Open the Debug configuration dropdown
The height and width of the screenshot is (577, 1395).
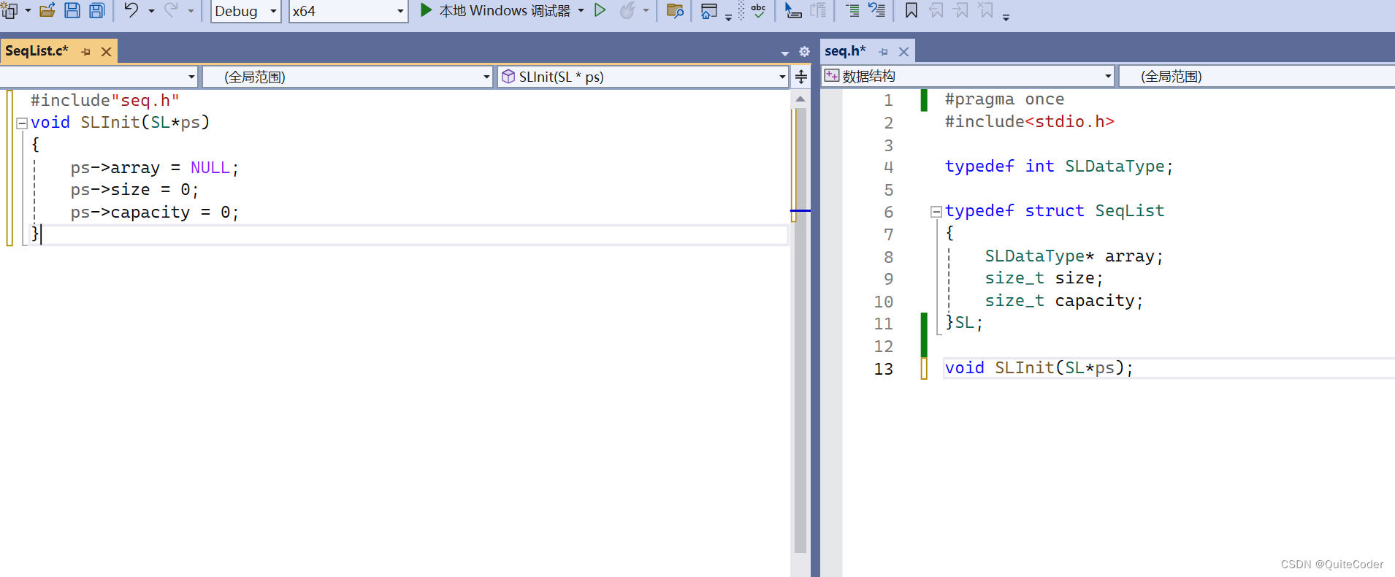coord(246,11)
